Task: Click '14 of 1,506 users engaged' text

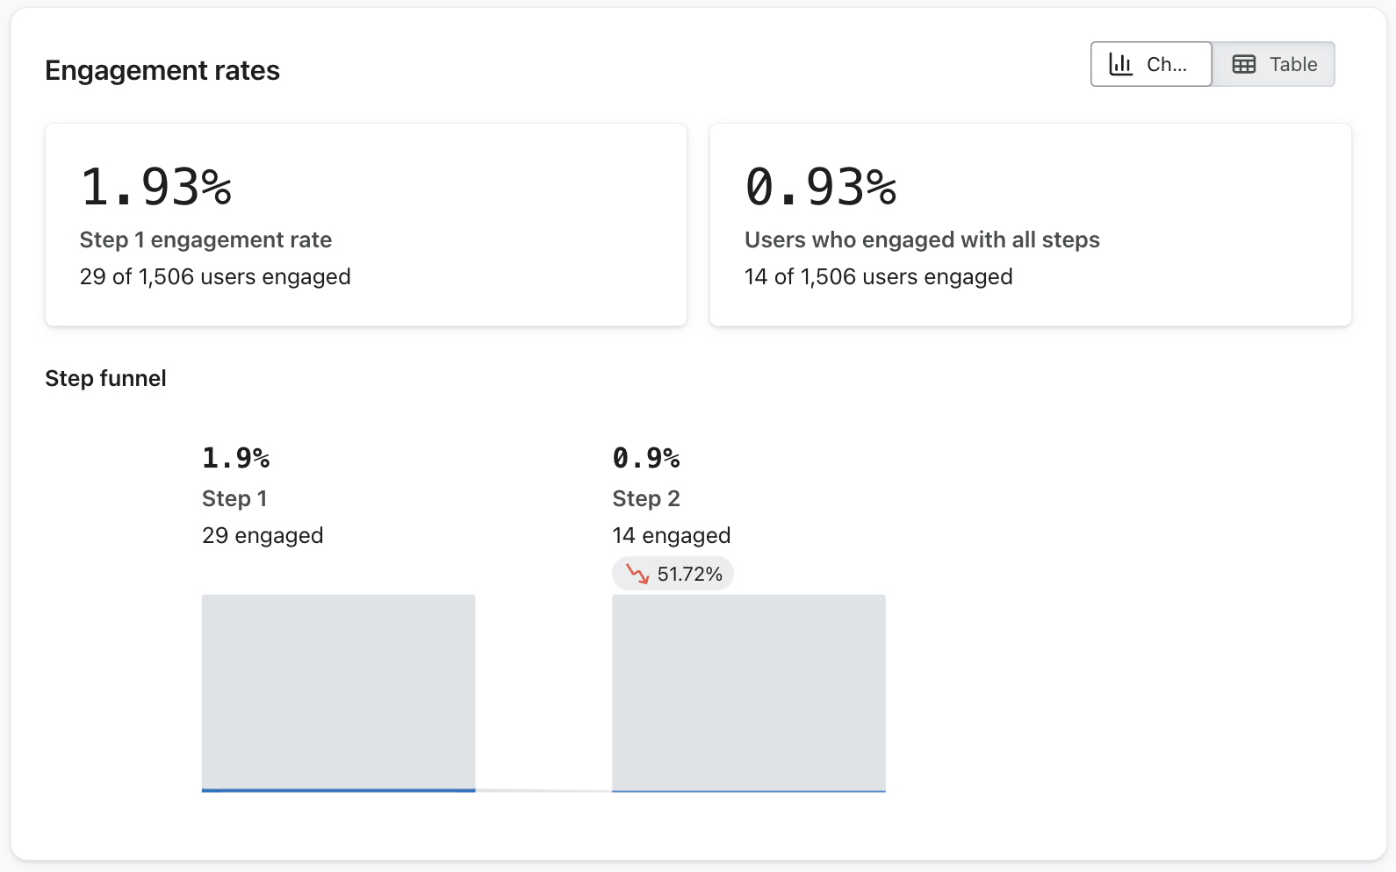Action: click(x=879, y=276)
